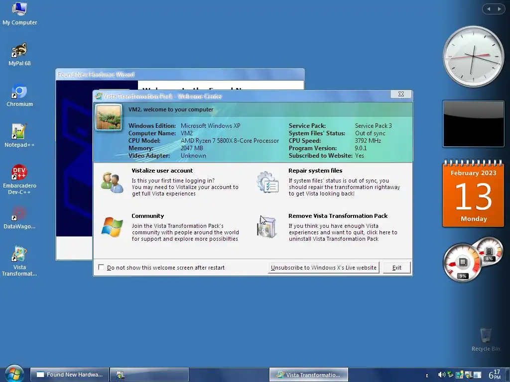Click the Vistalize user account heading
This screenshot has width=510, height=382.
click(x=162, y=171)
